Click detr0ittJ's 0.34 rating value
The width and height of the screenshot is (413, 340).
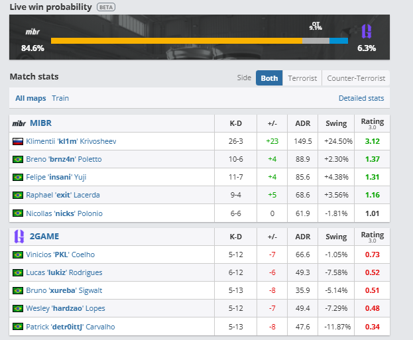(x=372, y=327)
